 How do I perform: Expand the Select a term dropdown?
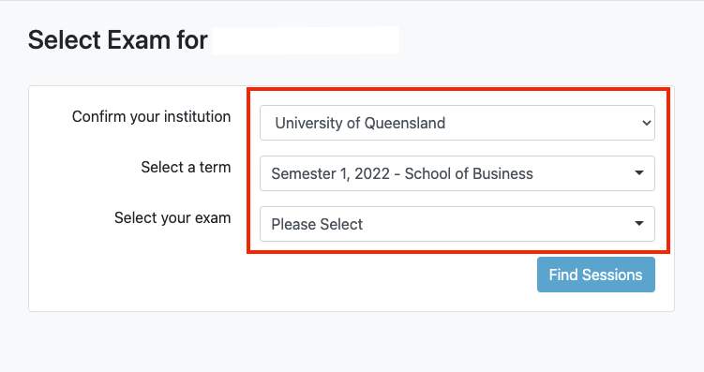click(457, 173)
